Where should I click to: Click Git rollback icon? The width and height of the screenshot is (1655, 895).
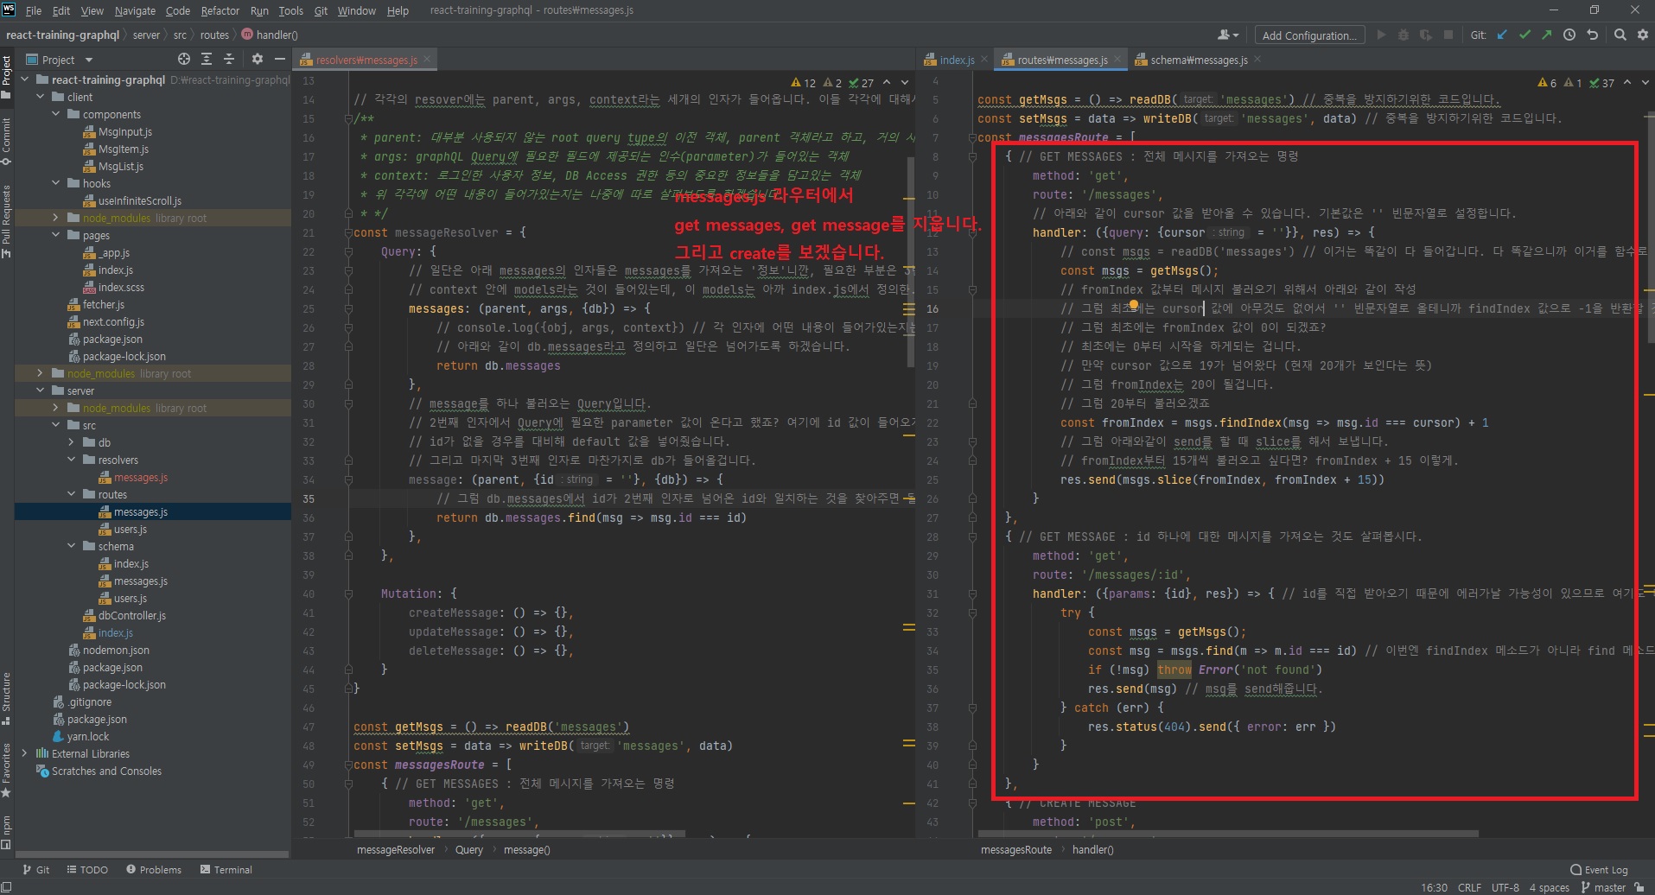click(x=1593, y=35)
